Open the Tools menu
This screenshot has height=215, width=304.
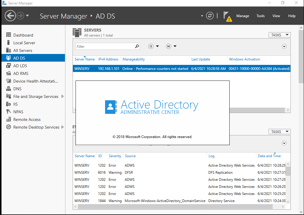pyautogui.click(x=260, y=16)
